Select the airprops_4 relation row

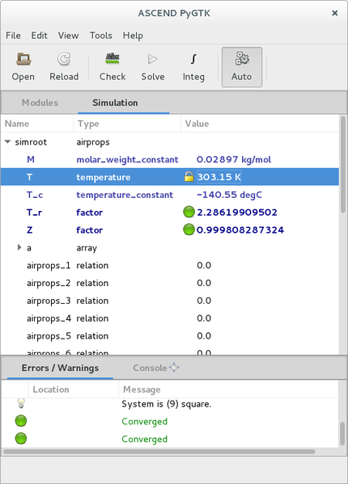pos(170,318)
